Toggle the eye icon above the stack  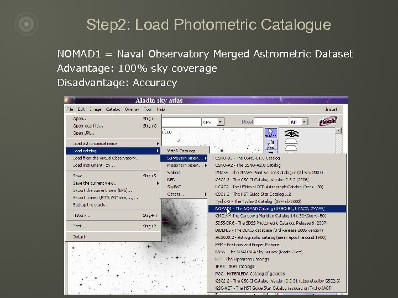tap(291, 134)
